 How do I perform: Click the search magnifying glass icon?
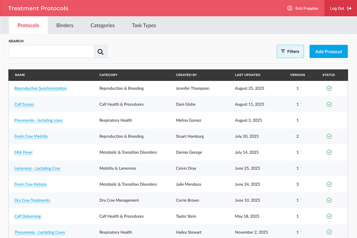click(x=101, y=52)
